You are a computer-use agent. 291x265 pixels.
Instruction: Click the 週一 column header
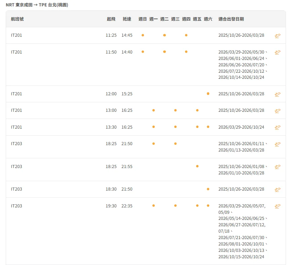point(153,19)
